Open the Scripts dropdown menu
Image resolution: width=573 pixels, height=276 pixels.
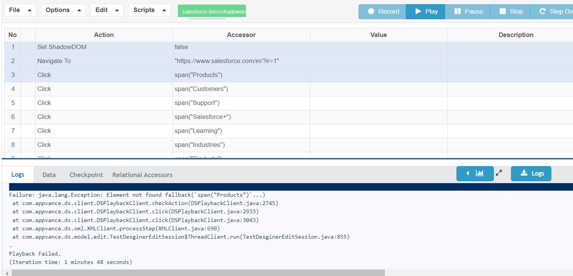(149, 10)
